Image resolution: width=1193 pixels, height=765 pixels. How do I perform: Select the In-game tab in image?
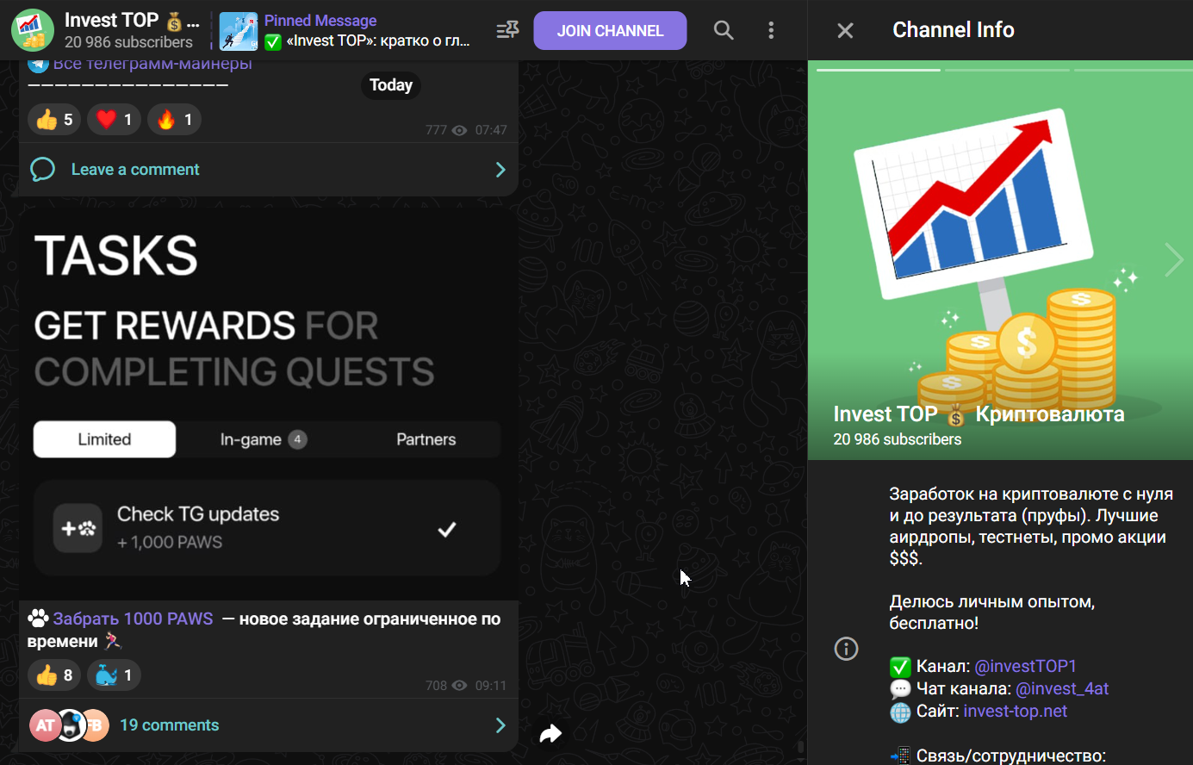(263, 439)
